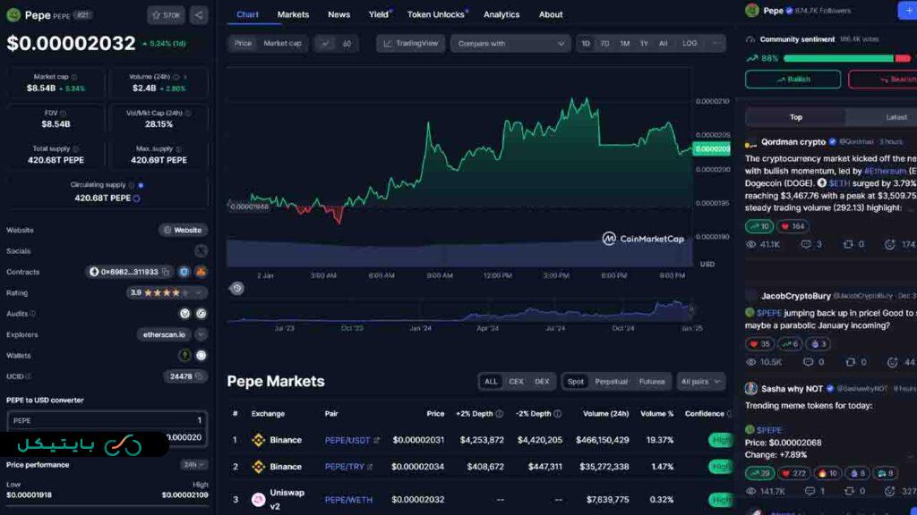Viewport: 917px width, 515px height.
Task: Copy the Pepe contract address
Action: [x=166, y=272]
